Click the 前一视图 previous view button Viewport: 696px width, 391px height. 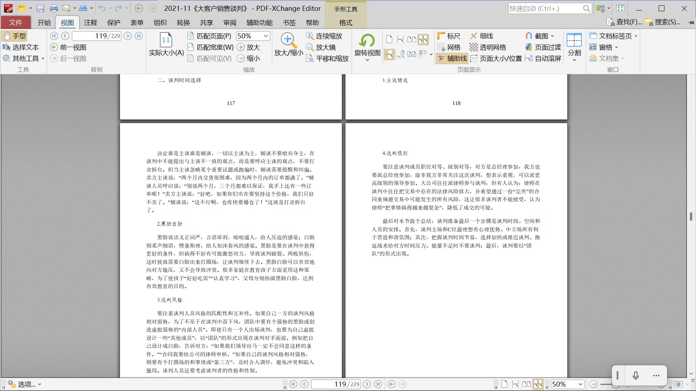pyautogui.click(x=69, y=47)
